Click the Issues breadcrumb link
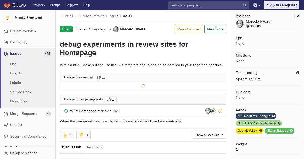 pyautogui.click(x=114, y=16)
